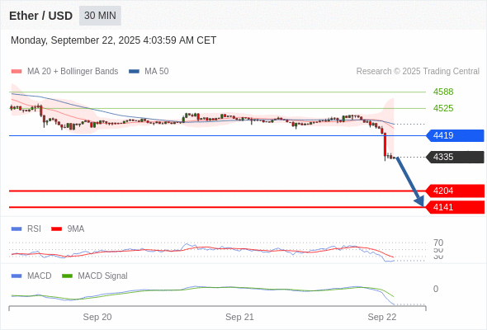Click the red 9MA legend marker
The image size is (487, 330).
tap(56, 229)
